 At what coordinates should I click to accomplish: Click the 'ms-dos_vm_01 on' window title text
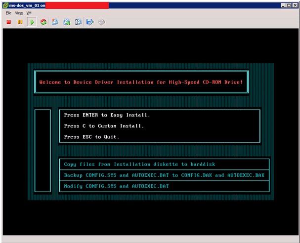(x=27, y=5)
